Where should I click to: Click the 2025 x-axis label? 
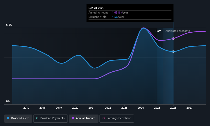[157, 108]
